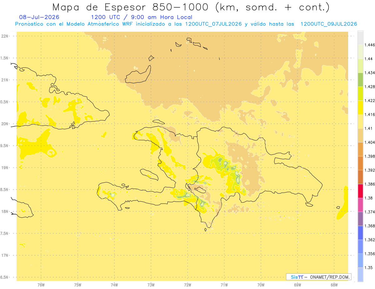Viewport: 375px width, 289px height.
Task: Click the legend value '1.446'
Action: pos(369,45)
